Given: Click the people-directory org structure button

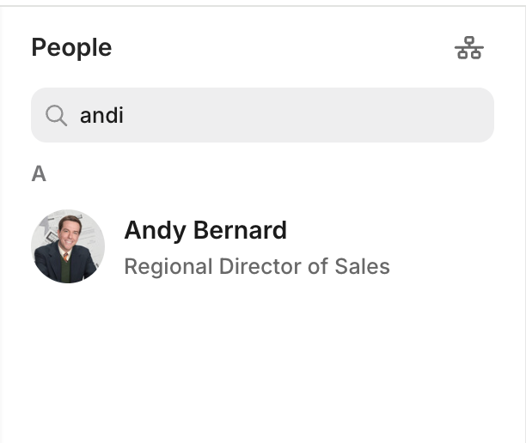Looking at the screenshot, I should [x=468, y=48].
